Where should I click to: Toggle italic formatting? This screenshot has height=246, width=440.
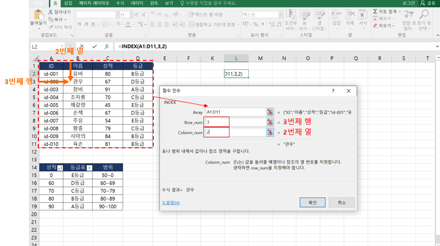[86, 25]
